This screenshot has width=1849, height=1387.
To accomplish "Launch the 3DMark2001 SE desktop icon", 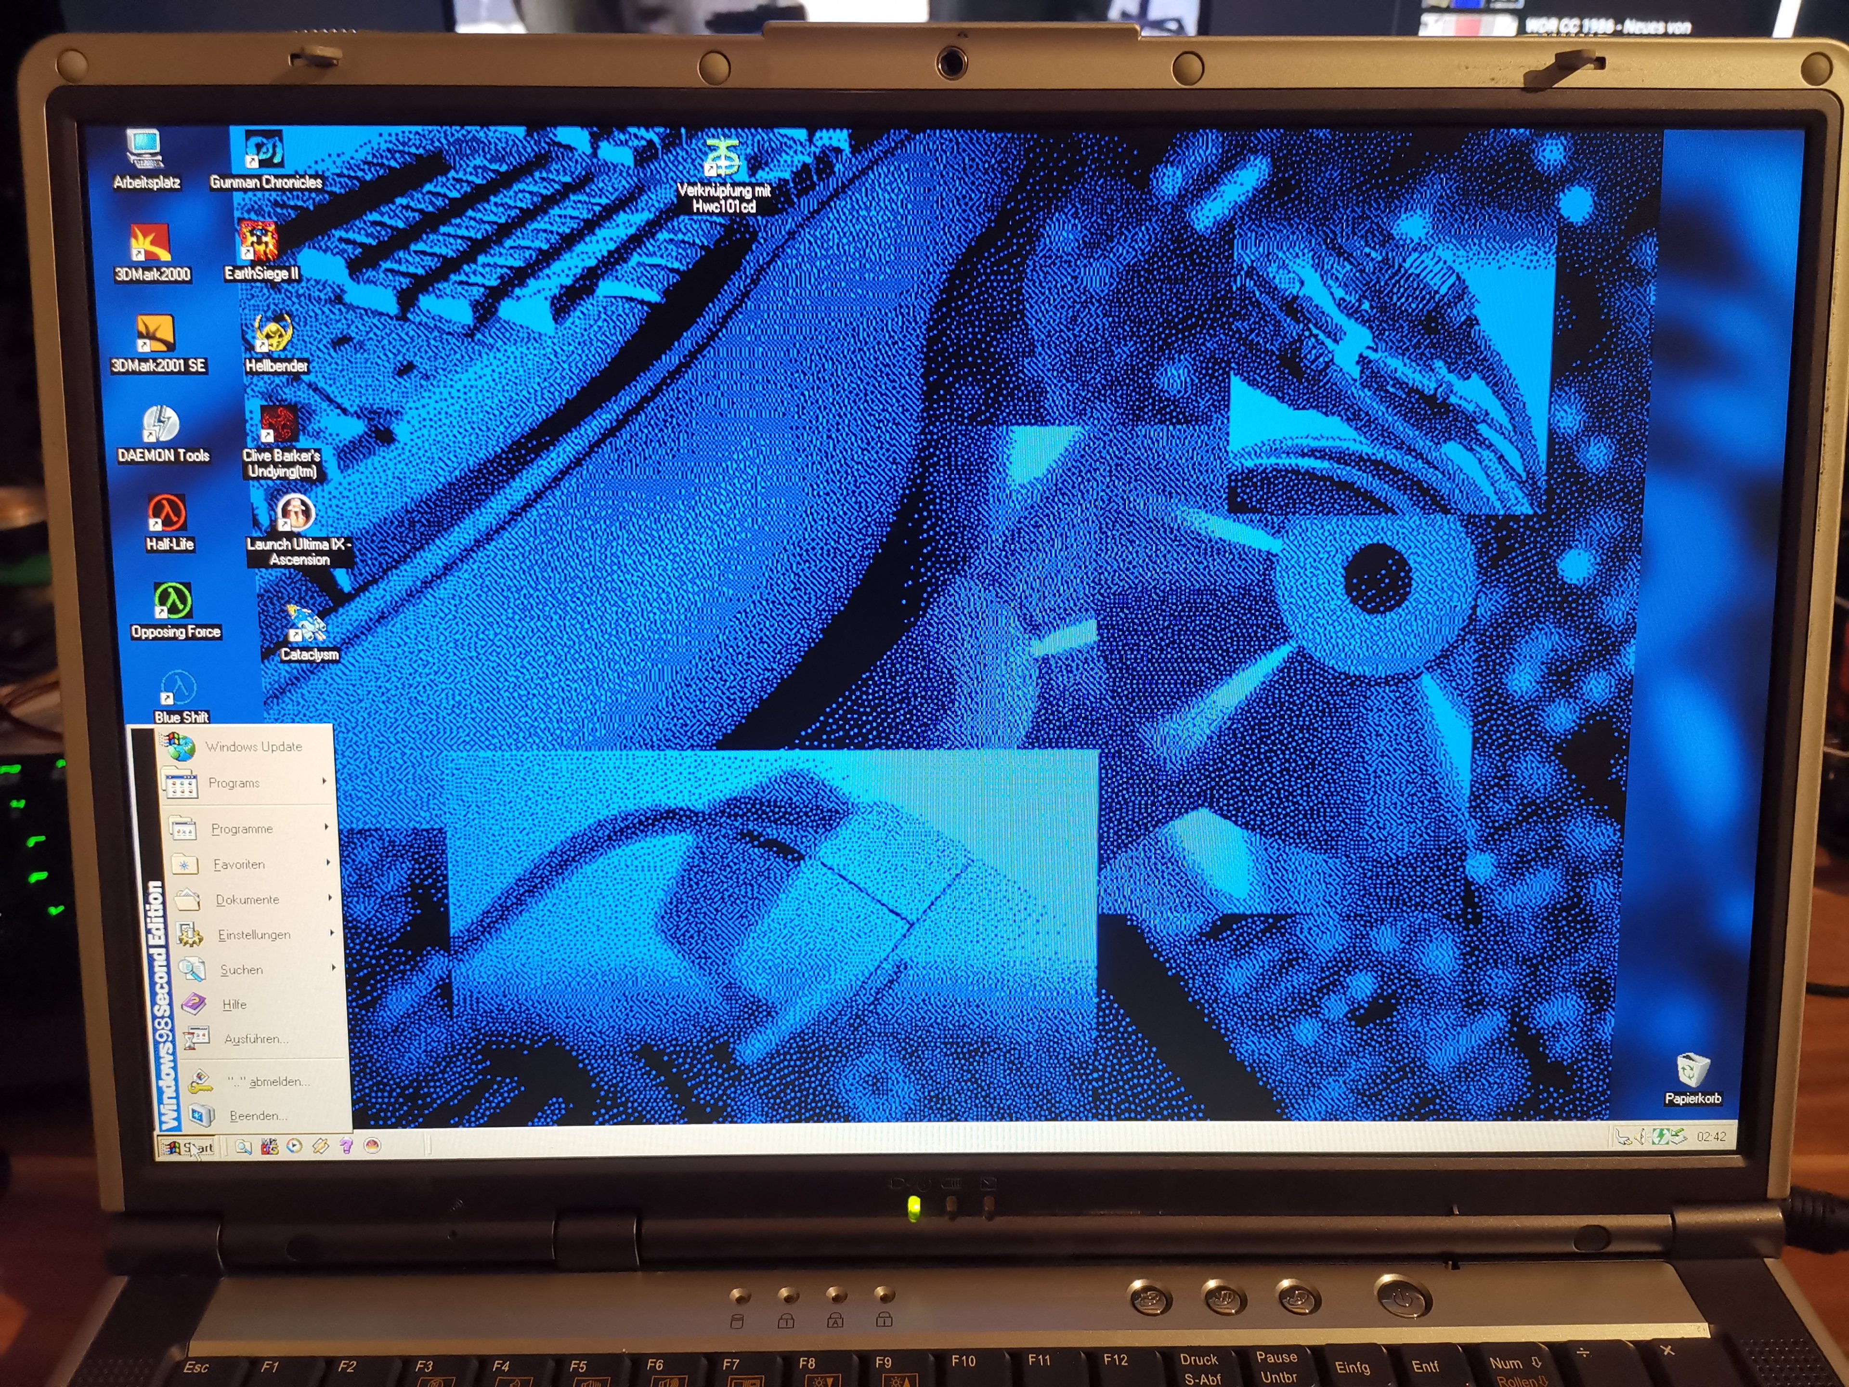I will click(x=156, y=334).
